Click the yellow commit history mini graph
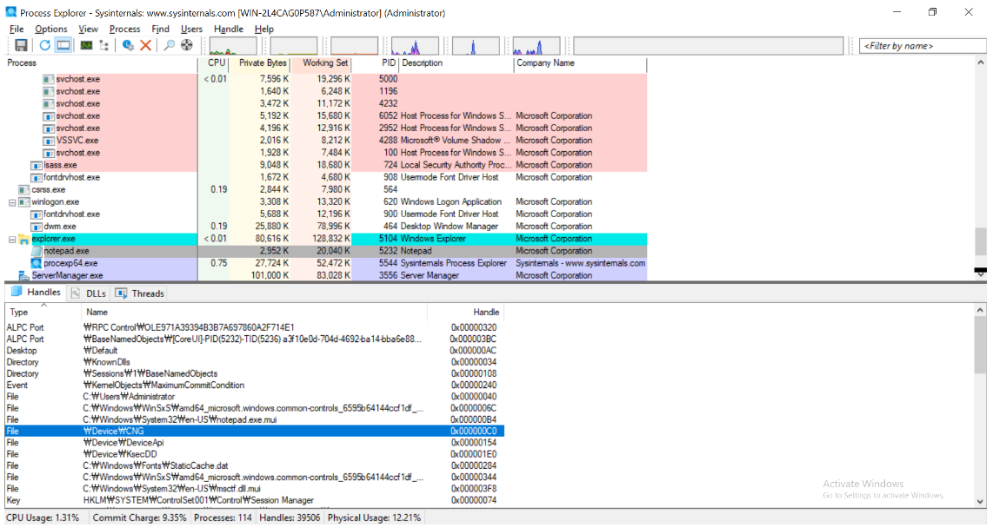Screen dimensions: 993x528 point(294,46)
